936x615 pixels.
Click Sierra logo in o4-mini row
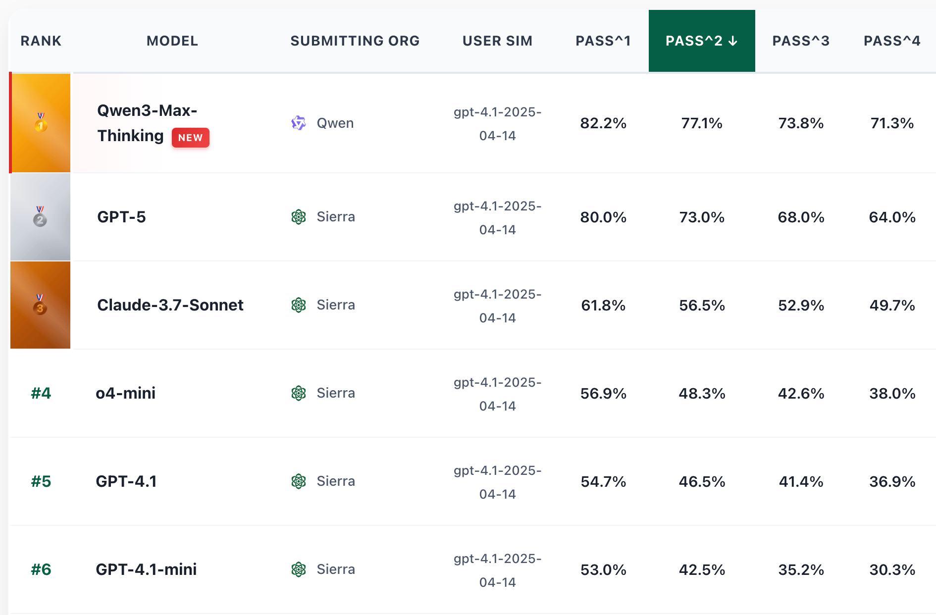[299, 393]
